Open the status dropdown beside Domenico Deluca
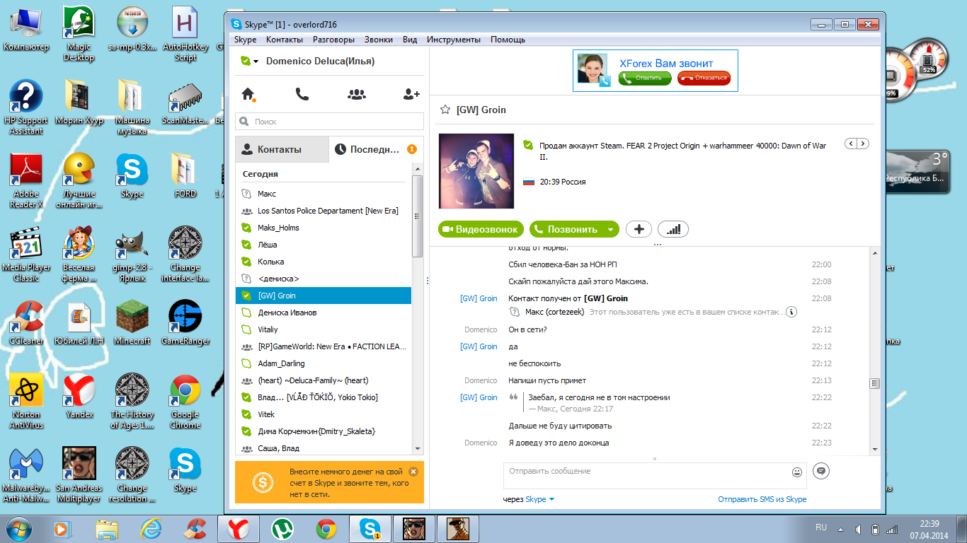Screen dimensions: 967x543 click(250, 62)
